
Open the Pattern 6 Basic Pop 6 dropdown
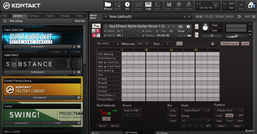pyautogui.click(x=226, y=110)
